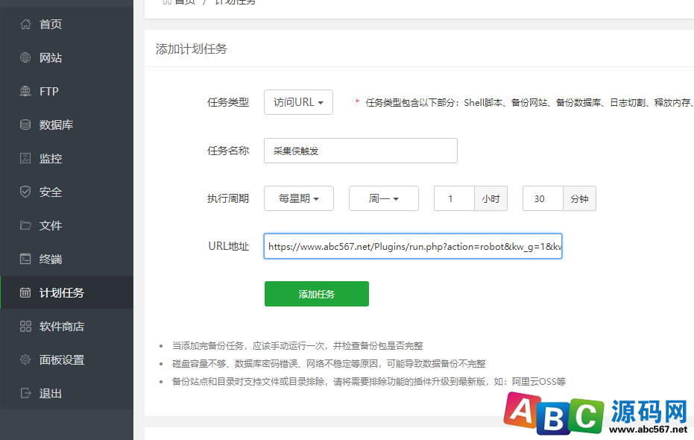The width and height of the screenshot is (694, 440).
Task: Focus the URL地址 input field
Action: [x=412, y=246]
